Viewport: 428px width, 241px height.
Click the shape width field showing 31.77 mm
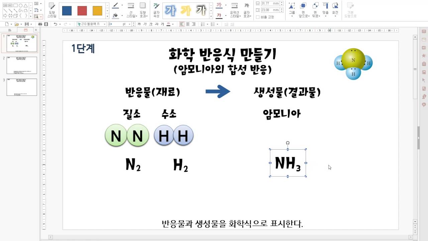(x=270, y=3)
